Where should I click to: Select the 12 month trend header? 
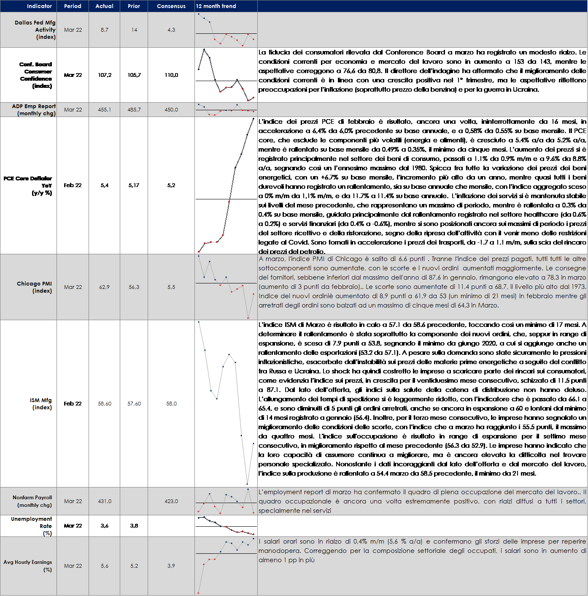216,6
